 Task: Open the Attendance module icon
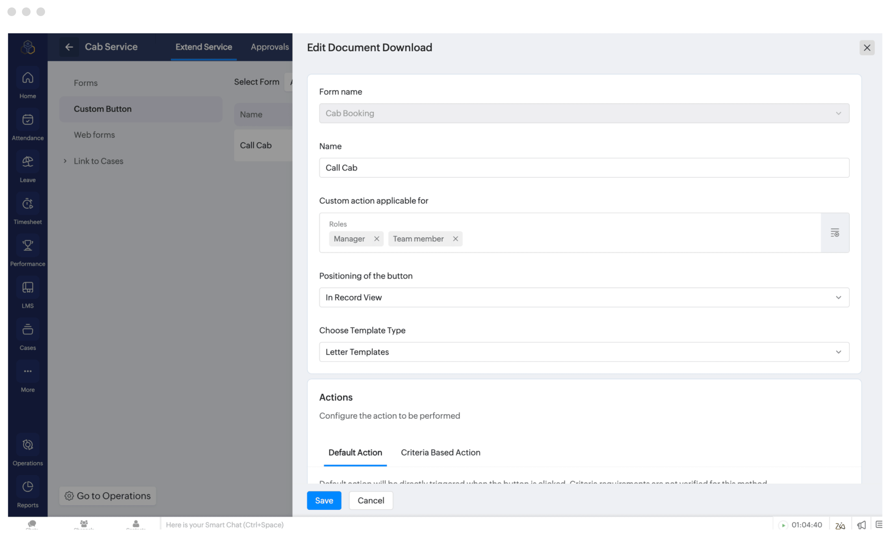click(x=27, y=120)
